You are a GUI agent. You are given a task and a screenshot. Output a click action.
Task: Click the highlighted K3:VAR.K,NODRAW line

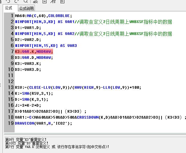[34, 51]
